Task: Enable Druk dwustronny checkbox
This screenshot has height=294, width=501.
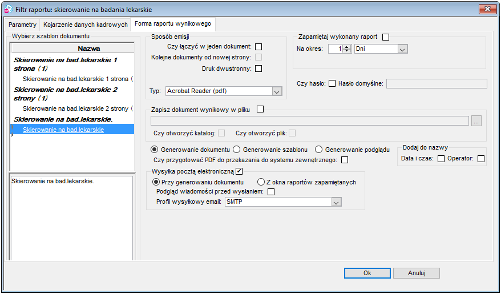Action: (258, 69)
